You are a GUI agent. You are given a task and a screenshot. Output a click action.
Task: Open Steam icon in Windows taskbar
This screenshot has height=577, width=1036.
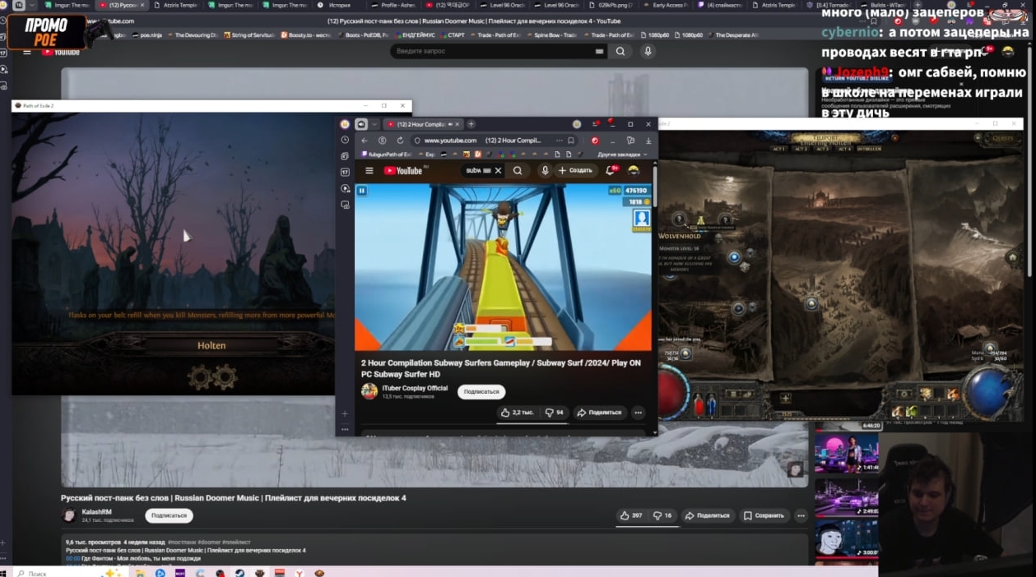(x=239, y=573)
